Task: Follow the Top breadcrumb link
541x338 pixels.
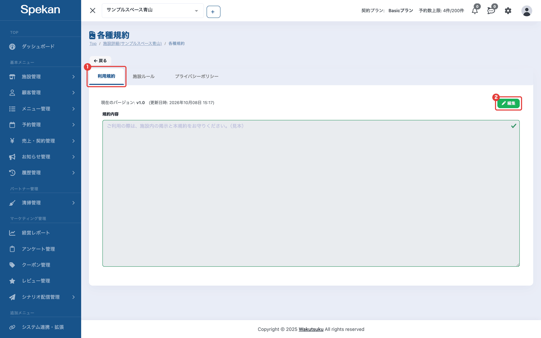Action: tap(93, 44)
